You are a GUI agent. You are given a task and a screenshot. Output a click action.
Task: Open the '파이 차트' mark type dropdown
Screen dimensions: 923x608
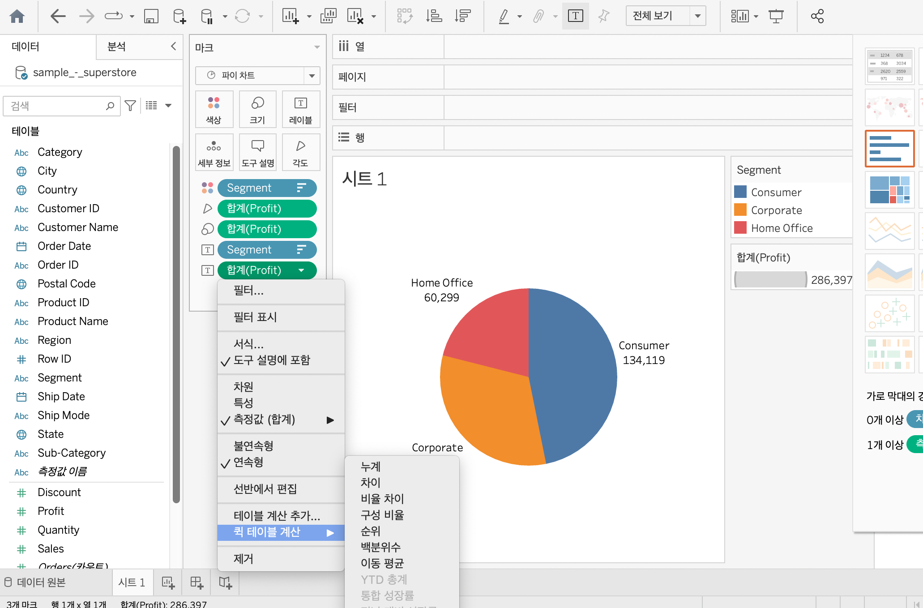pyautogui.click(x=312, y=76)
